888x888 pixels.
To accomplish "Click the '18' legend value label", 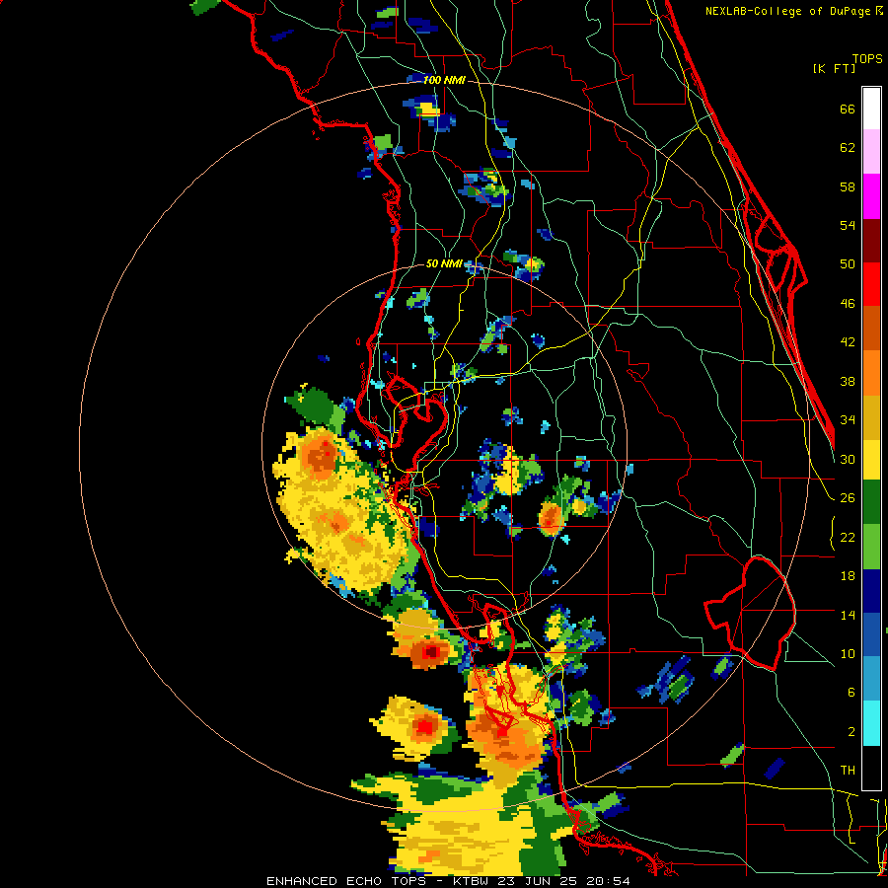I will click(x=848, y=576).
